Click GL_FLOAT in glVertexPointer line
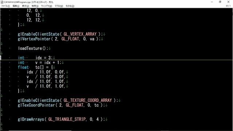 [x=70, y=39]
